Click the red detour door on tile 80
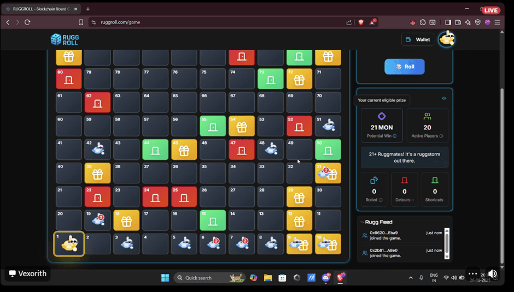Viewport: 514px width, 292px height. click(x=68, y=79)
